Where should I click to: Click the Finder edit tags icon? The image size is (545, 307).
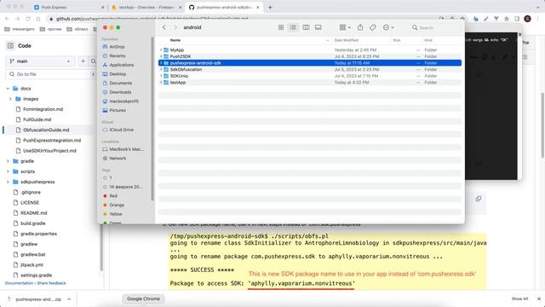373,27
